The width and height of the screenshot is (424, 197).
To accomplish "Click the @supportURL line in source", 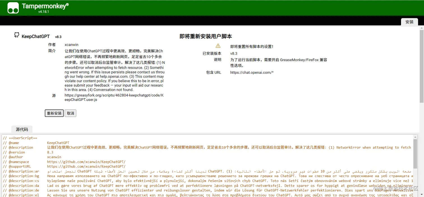I will coord(64,167).
